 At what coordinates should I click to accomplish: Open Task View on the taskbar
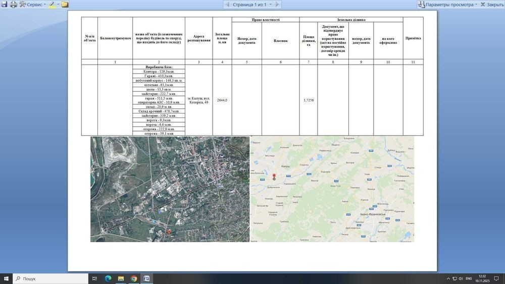[94, 278]
